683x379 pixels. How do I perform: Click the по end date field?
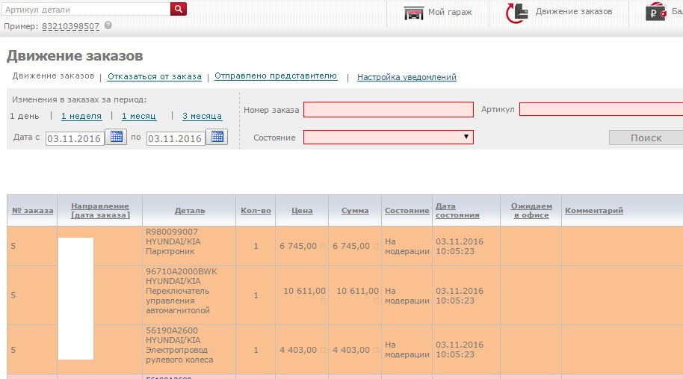[176, 138]
